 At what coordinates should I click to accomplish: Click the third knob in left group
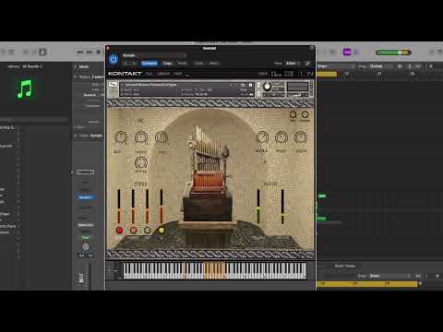(x=162, y=137)
